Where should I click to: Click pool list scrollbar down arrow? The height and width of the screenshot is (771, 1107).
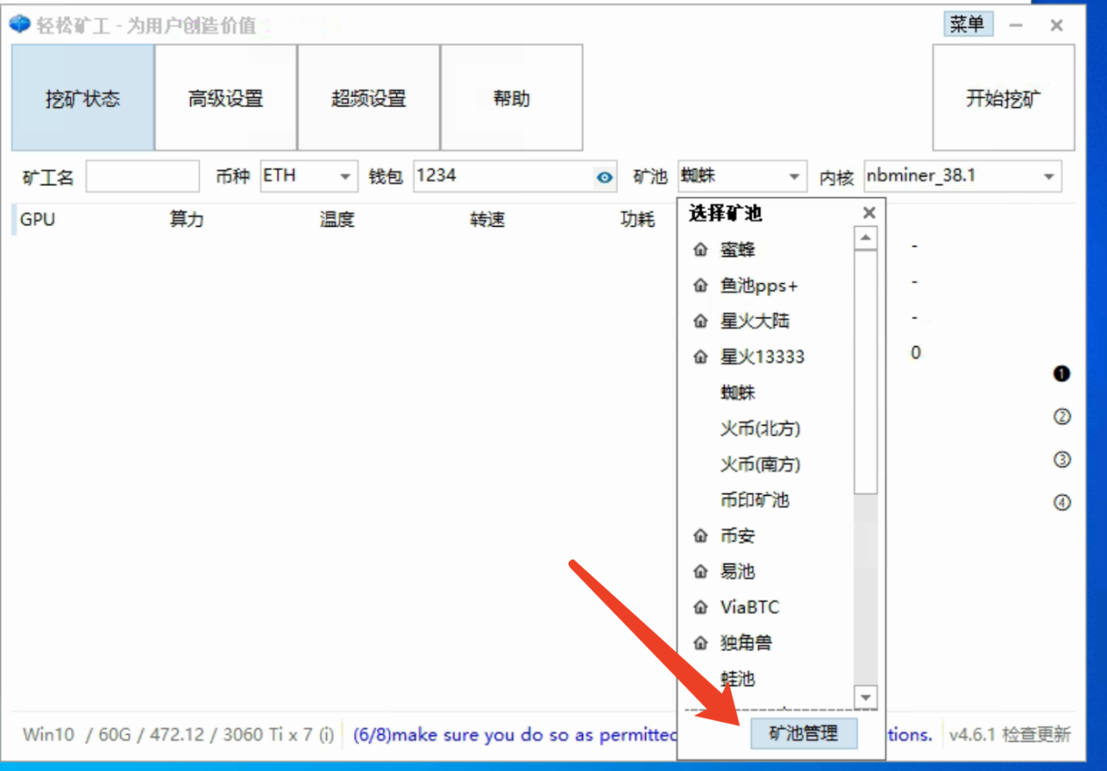866,696
